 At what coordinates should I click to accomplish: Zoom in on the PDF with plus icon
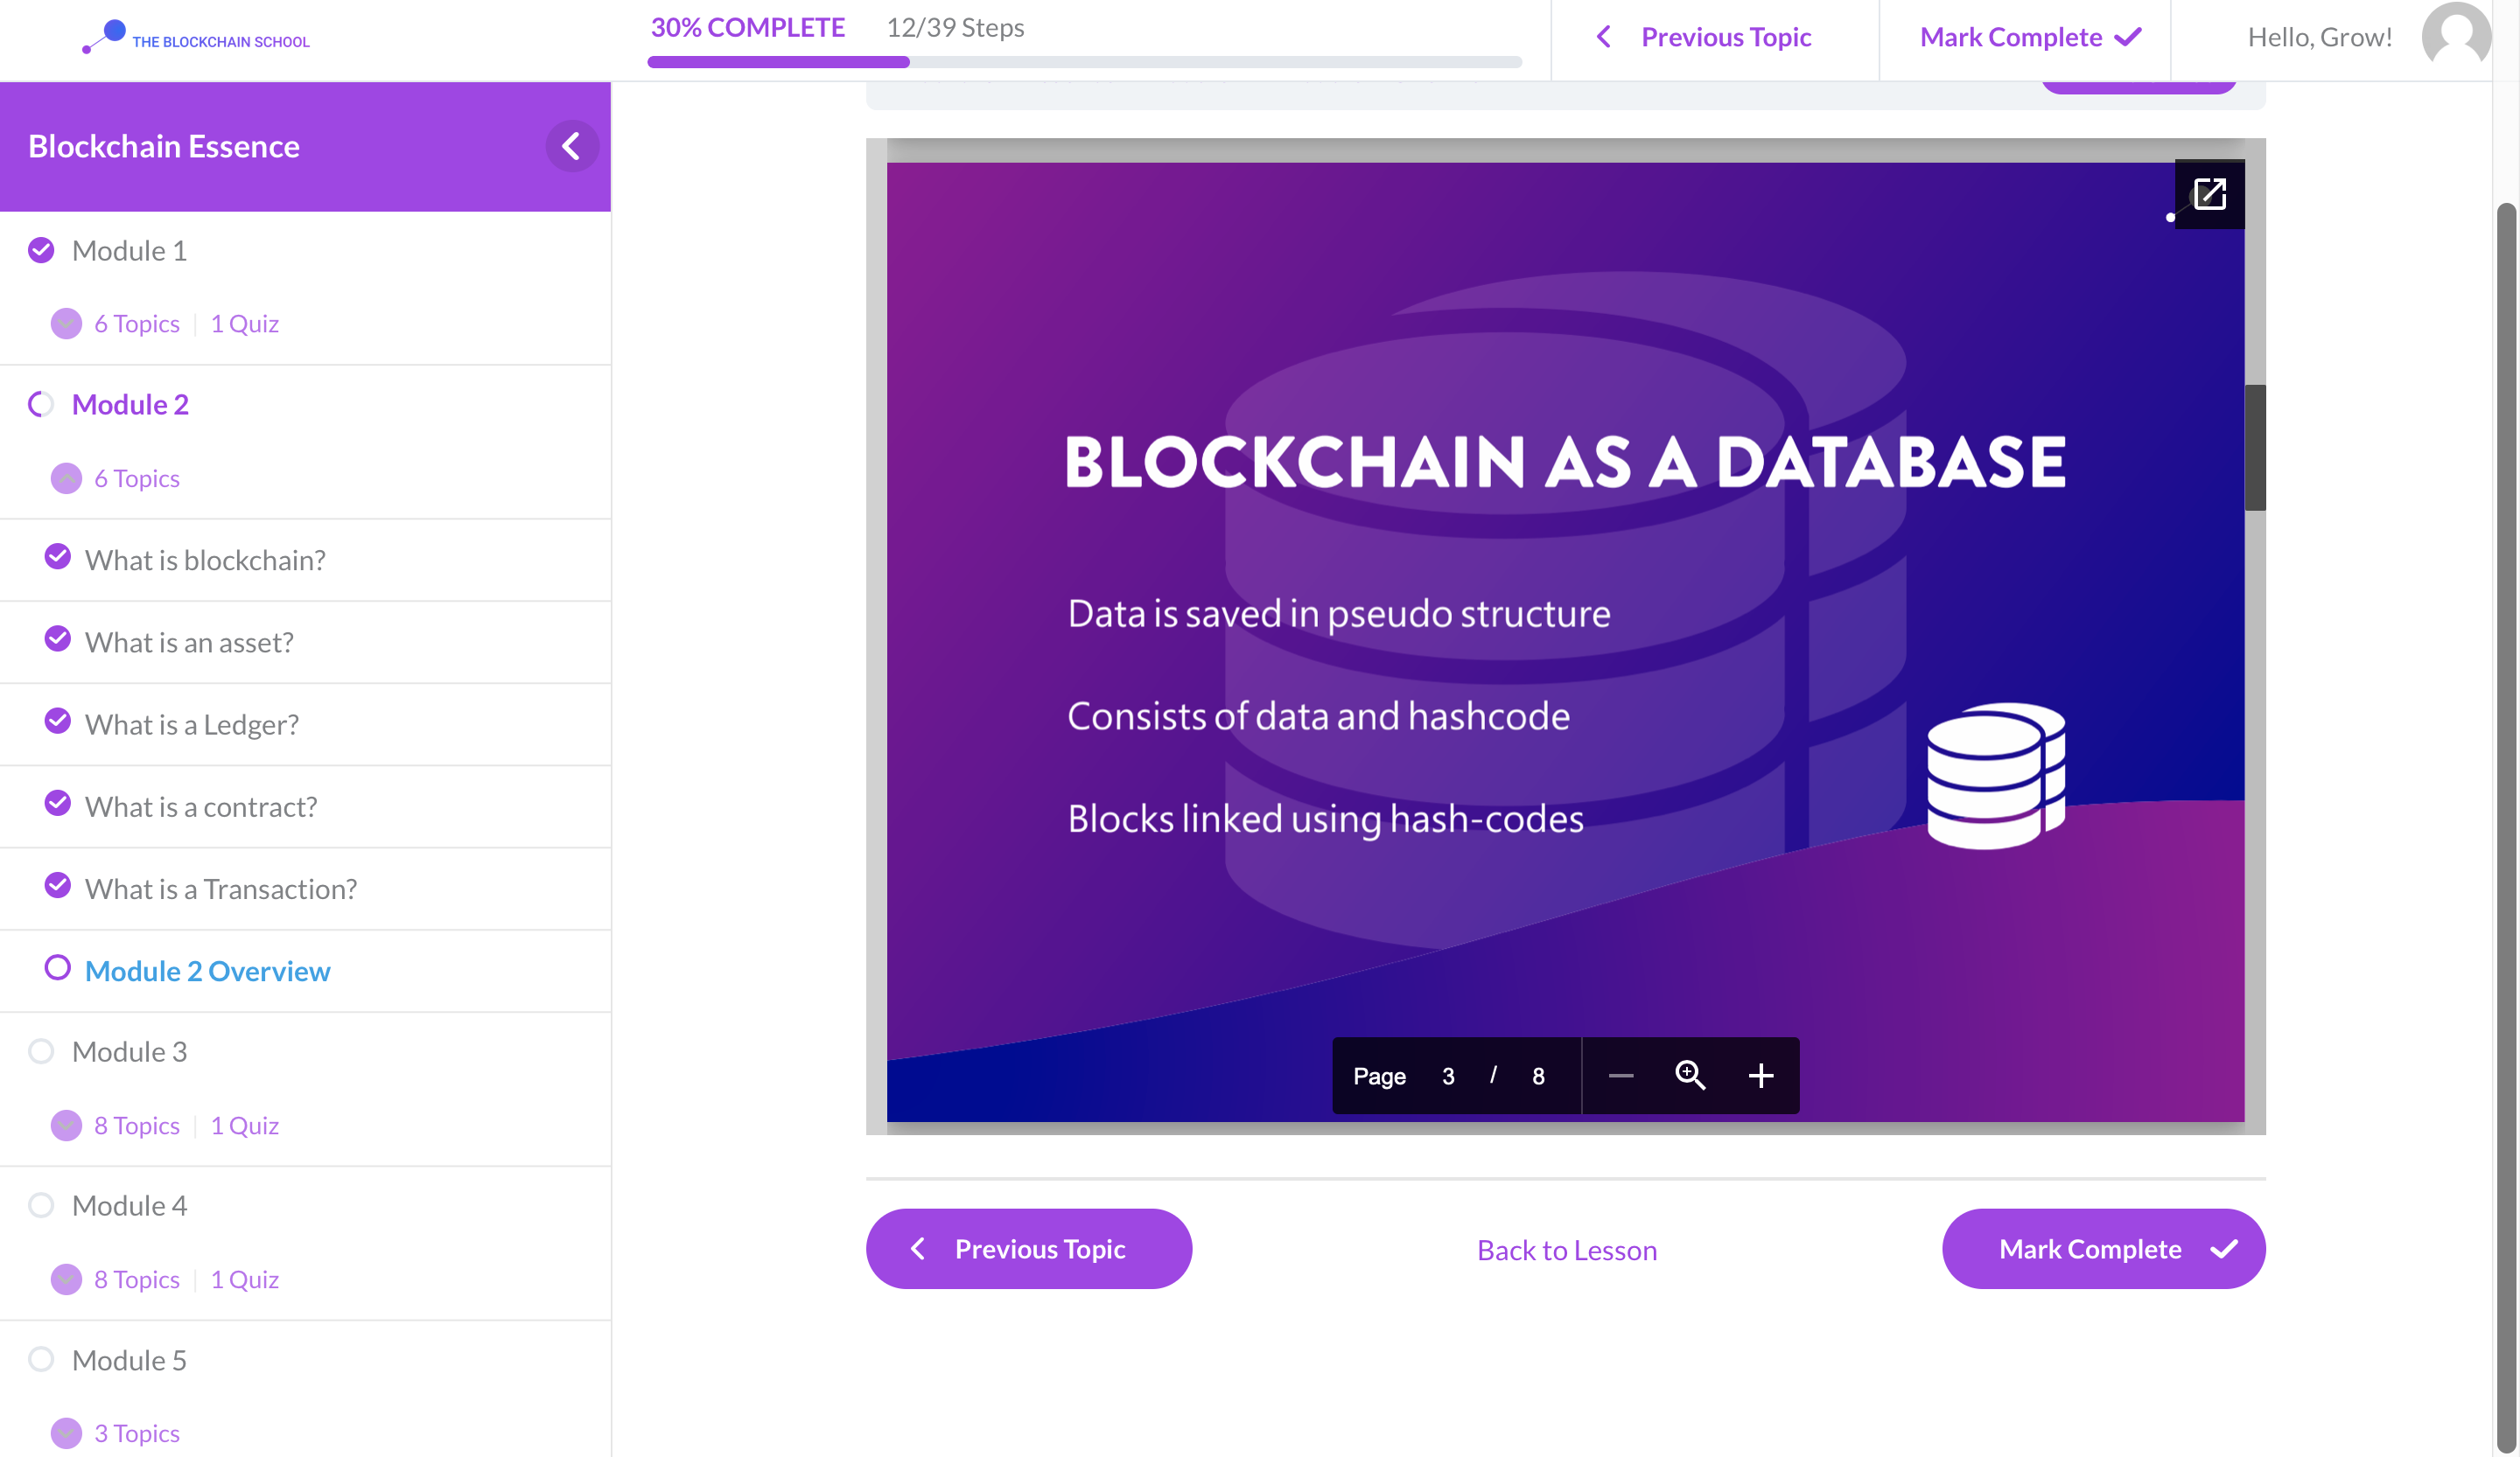point(1761,1077)
